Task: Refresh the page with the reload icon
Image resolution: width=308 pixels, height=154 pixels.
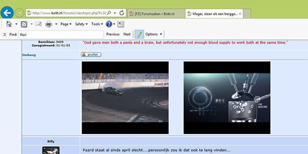Action: [x=122, y=13]
